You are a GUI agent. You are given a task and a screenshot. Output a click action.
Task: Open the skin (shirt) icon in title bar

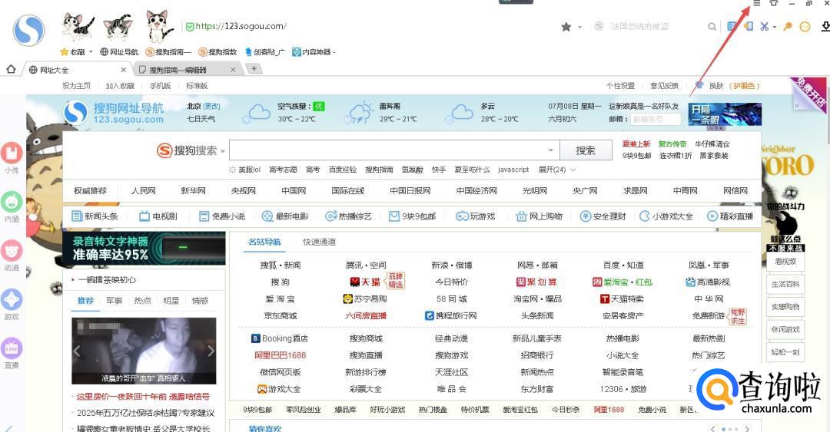point(773,3)
